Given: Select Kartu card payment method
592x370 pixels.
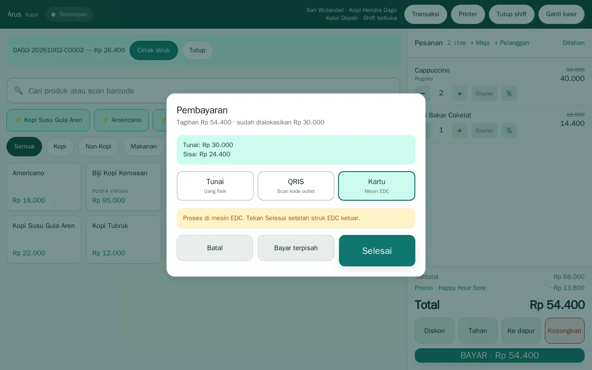Looking at the screenshot, I should click(x=376, y=186).
